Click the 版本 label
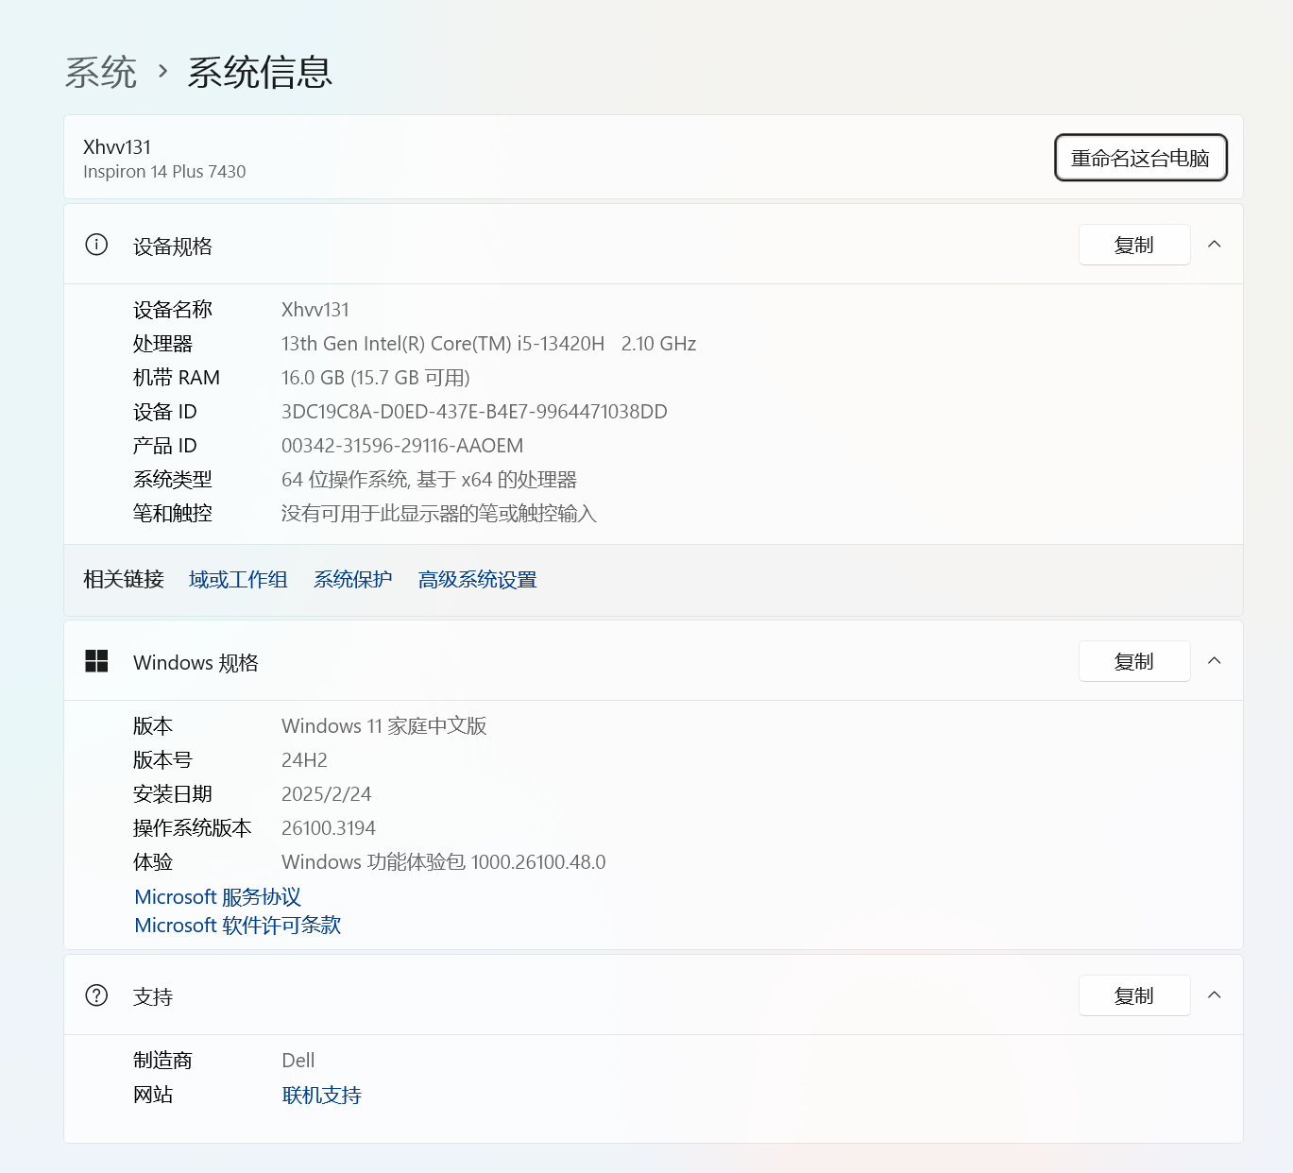Image resolution: width=1293 pixels, height=1173 pixels. tap(153, 726)
